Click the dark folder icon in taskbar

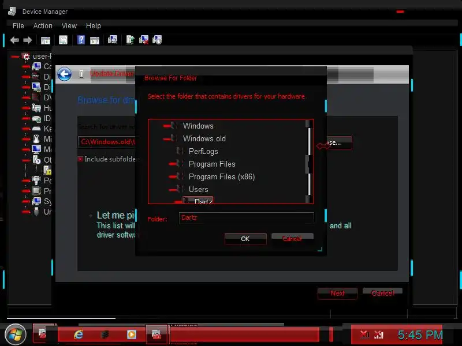pos(105,334)
